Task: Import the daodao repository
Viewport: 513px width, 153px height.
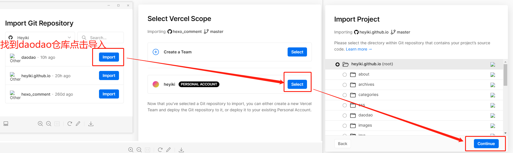Action: (x=109, y=57)
